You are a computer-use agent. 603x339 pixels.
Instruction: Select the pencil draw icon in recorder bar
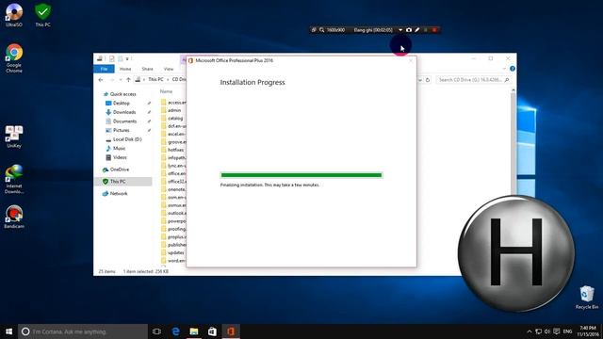[416, 30]
